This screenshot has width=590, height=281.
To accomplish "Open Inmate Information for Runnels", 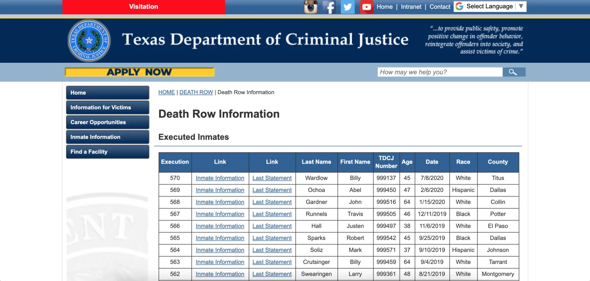I will 220,214.
